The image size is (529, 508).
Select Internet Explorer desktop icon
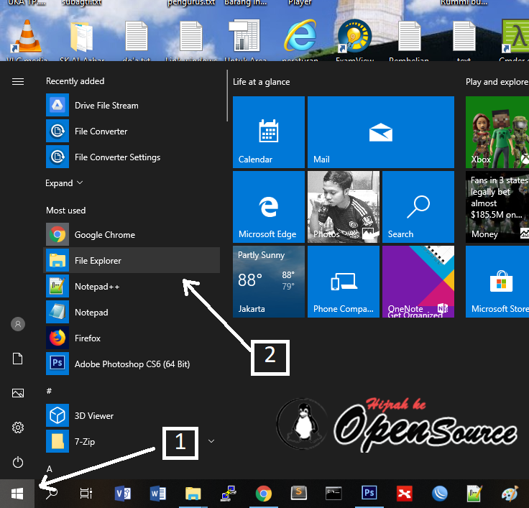pyautogui.click(x=300, y=40)
